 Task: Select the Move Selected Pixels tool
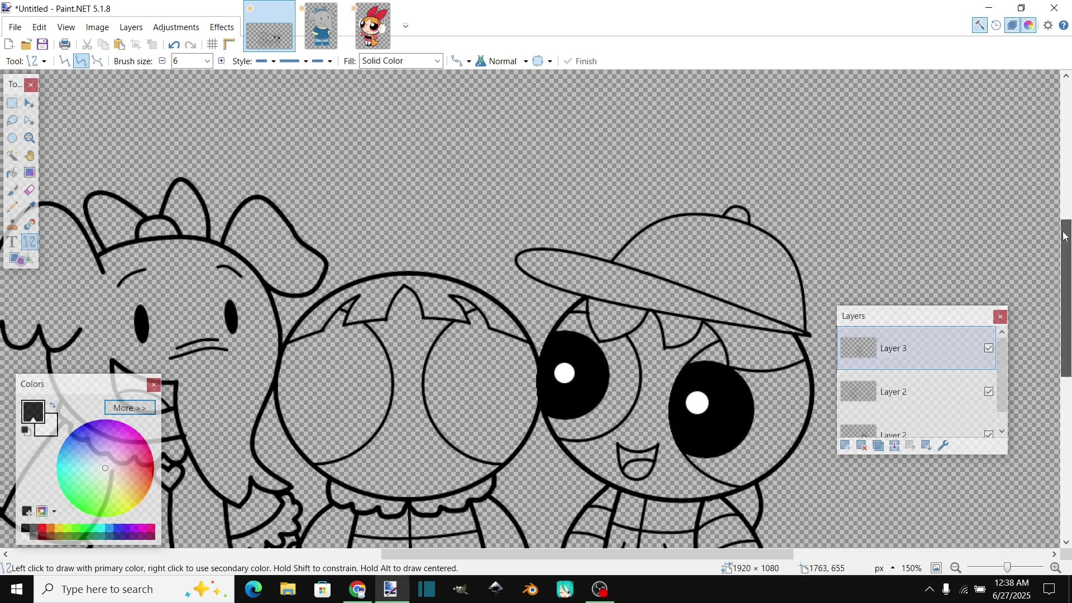click(30, 103)
